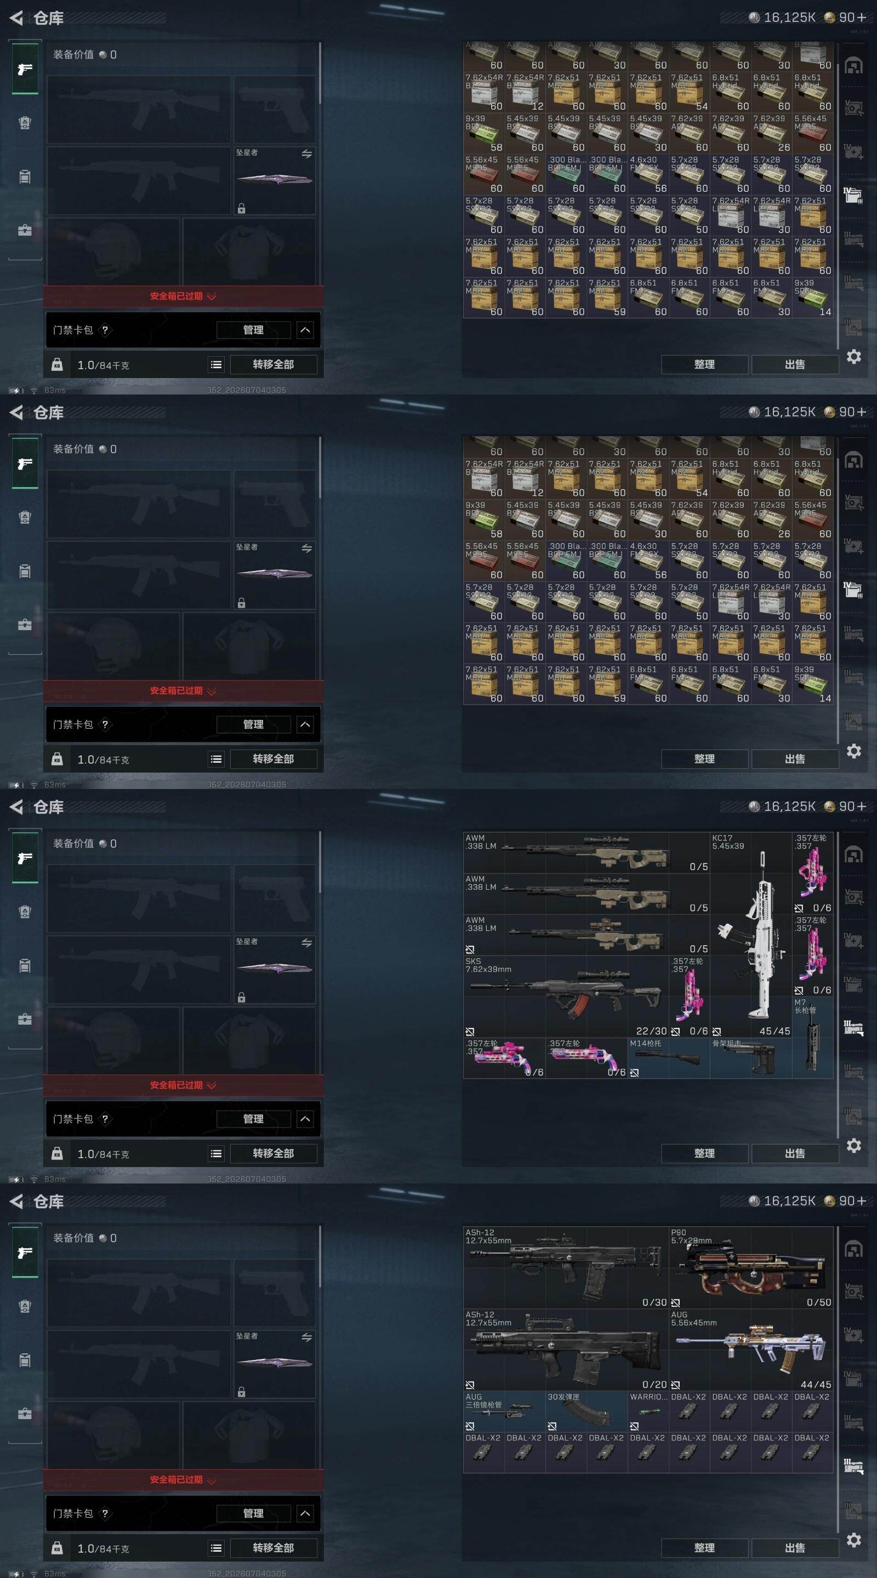Viewport: 877px width, 1578px height.
Task: Click 7.62x51 M62 stack of 54 in second screenshot
Action: tap(690, 478)
